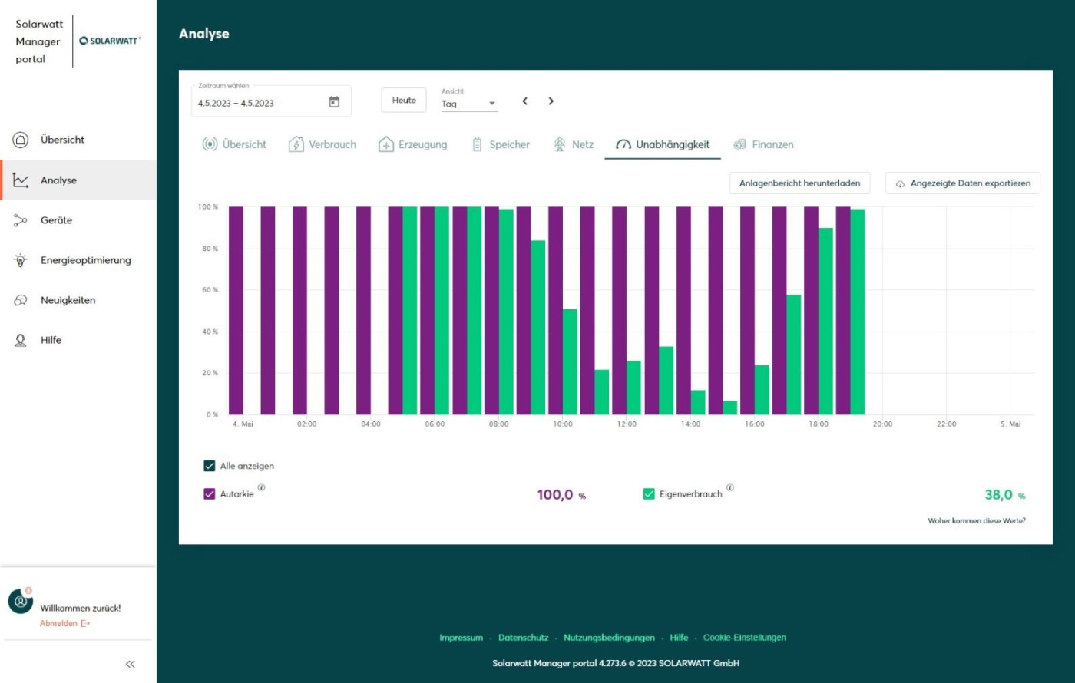This screenshot has height=683, width=1075.
Task: Disable the Eigenverbrauch checkbox
Action: (x=649, y=494)
